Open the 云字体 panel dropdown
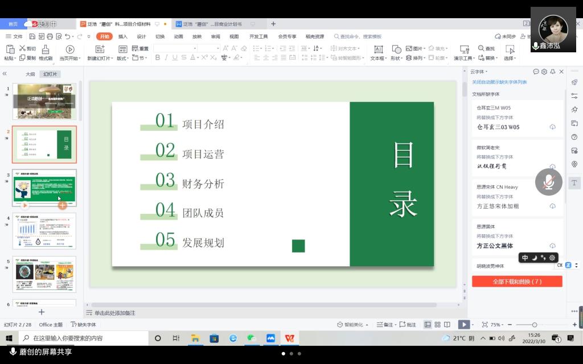Image resolution: width=583 pixels, height=364 pixels. point(479,72)
